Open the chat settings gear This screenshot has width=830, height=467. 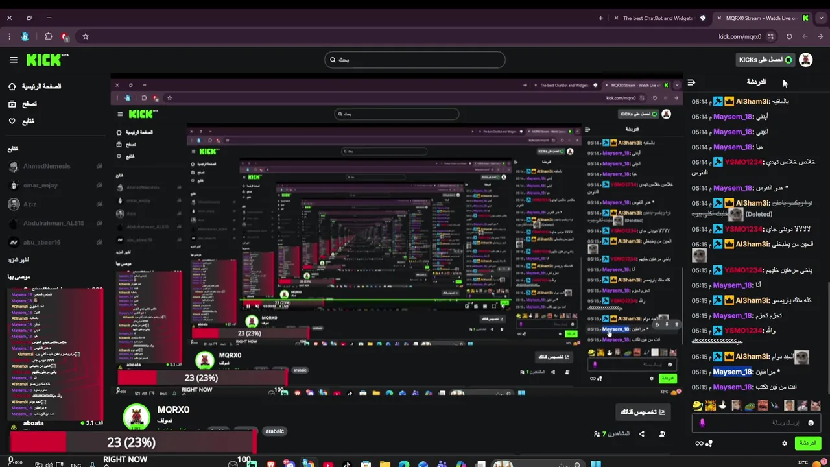(x=784, y=444)
